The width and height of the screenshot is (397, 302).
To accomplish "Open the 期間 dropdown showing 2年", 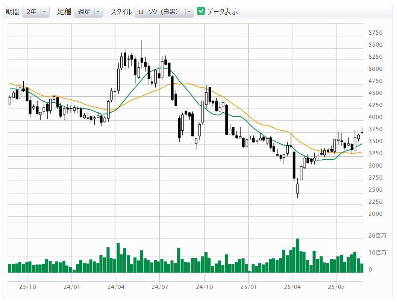I will click(32, 12).
